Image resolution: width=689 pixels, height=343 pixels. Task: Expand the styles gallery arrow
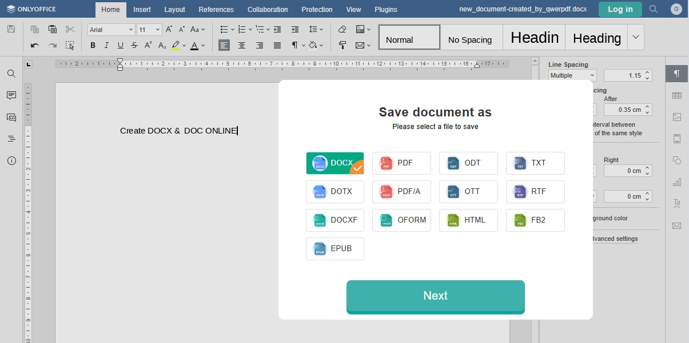tap(635, 37)
